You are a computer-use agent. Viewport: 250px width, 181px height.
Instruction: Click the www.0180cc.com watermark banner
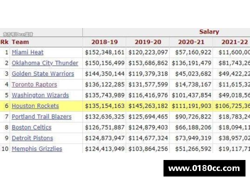204,168
